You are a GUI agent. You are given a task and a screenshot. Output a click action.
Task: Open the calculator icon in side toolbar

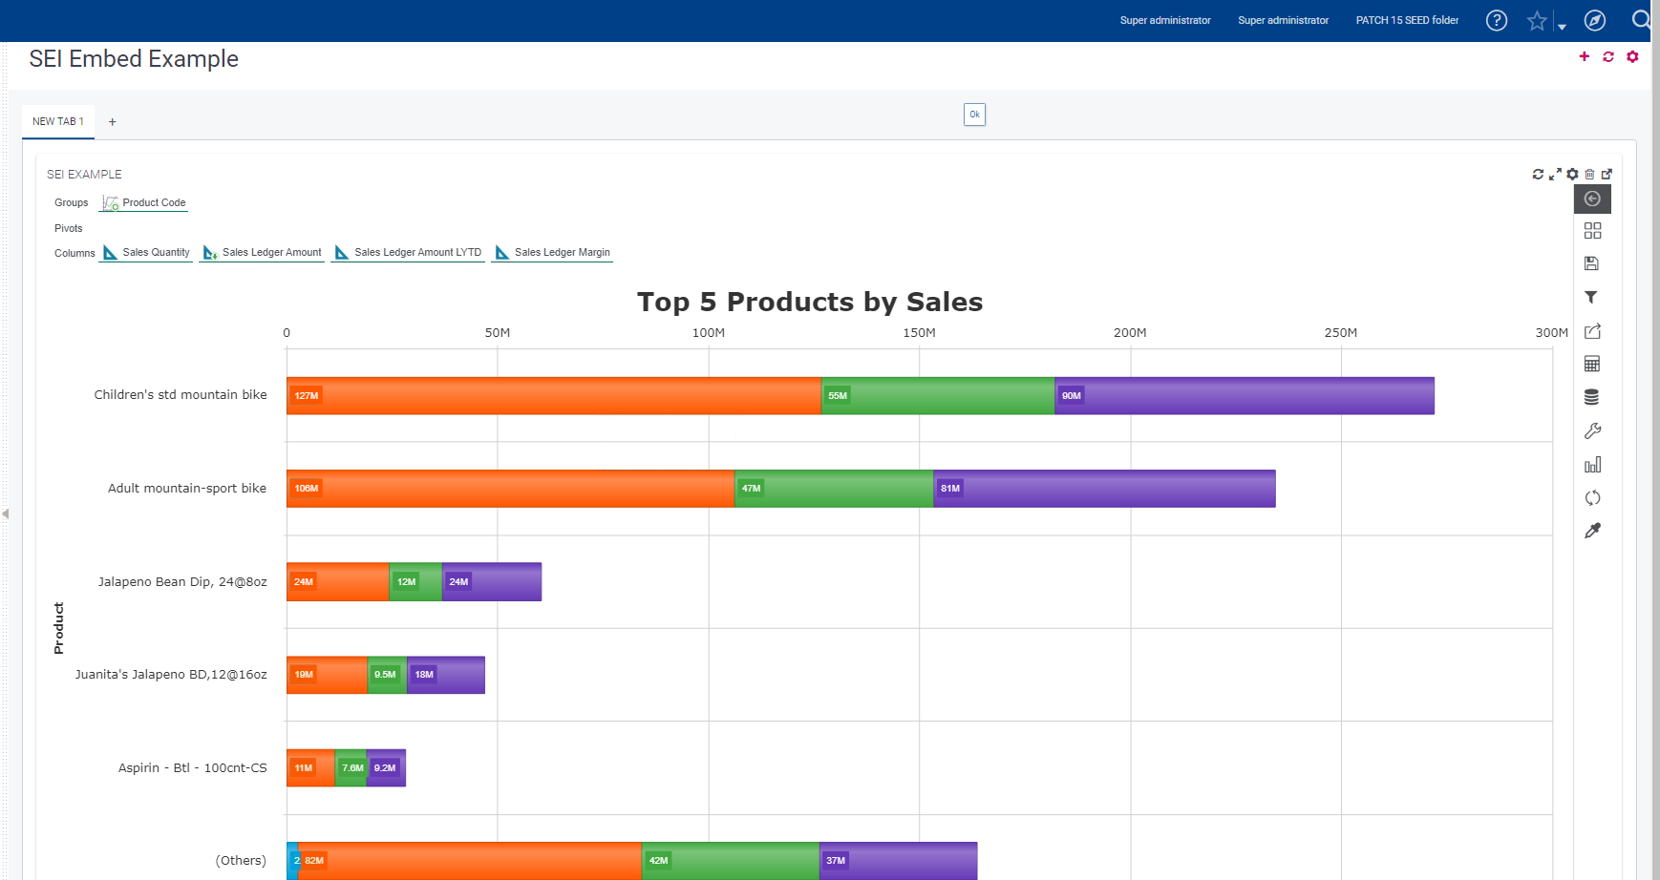point(1591,364)
